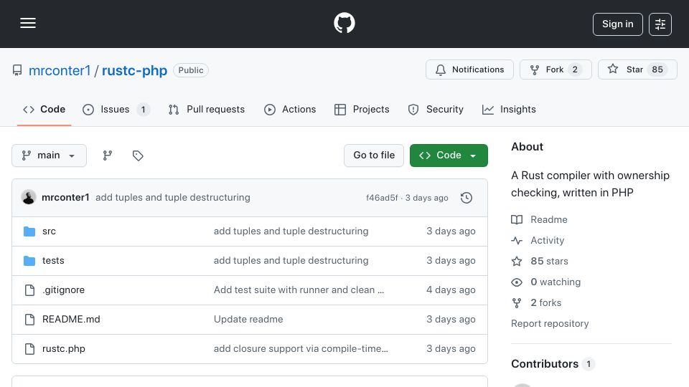Click the repository icon beside mrconter1

pyautogui.click(x=17, y=70)
